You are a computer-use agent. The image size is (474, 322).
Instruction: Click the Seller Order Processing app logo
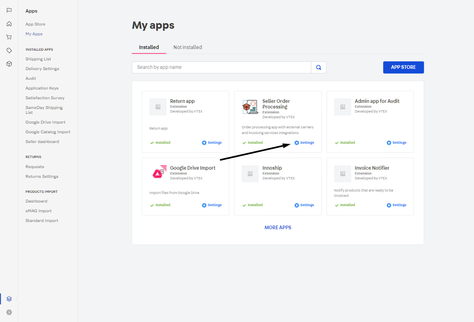tap(250, 107)
